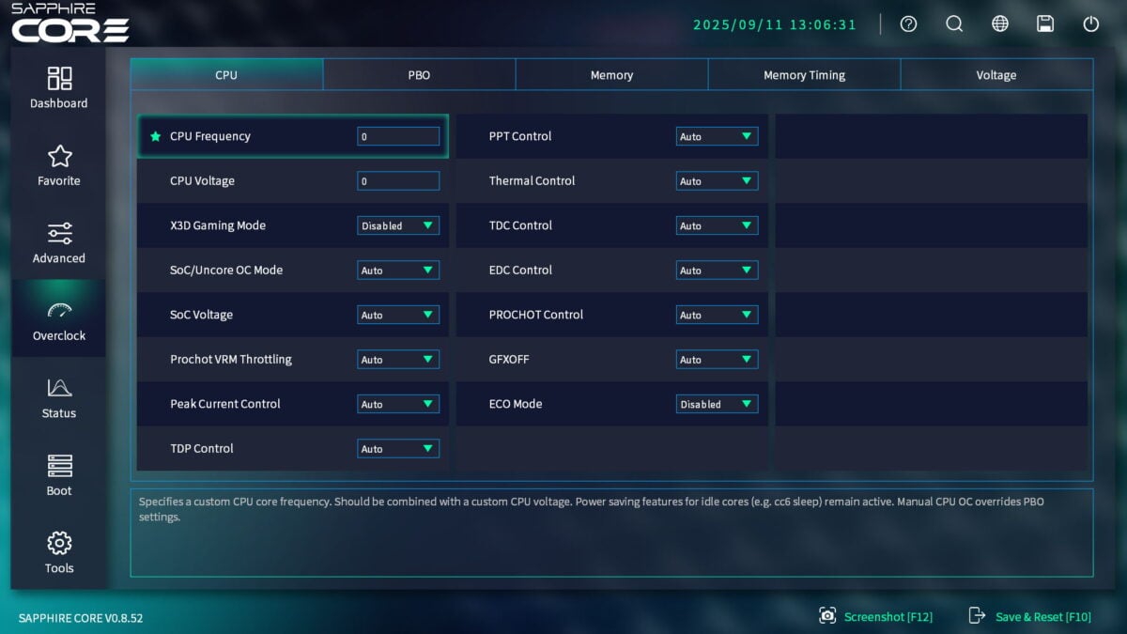Click the help question mark icon
Image resolution: width=1127 pixels, height=634 pixels.
[908, 24]
